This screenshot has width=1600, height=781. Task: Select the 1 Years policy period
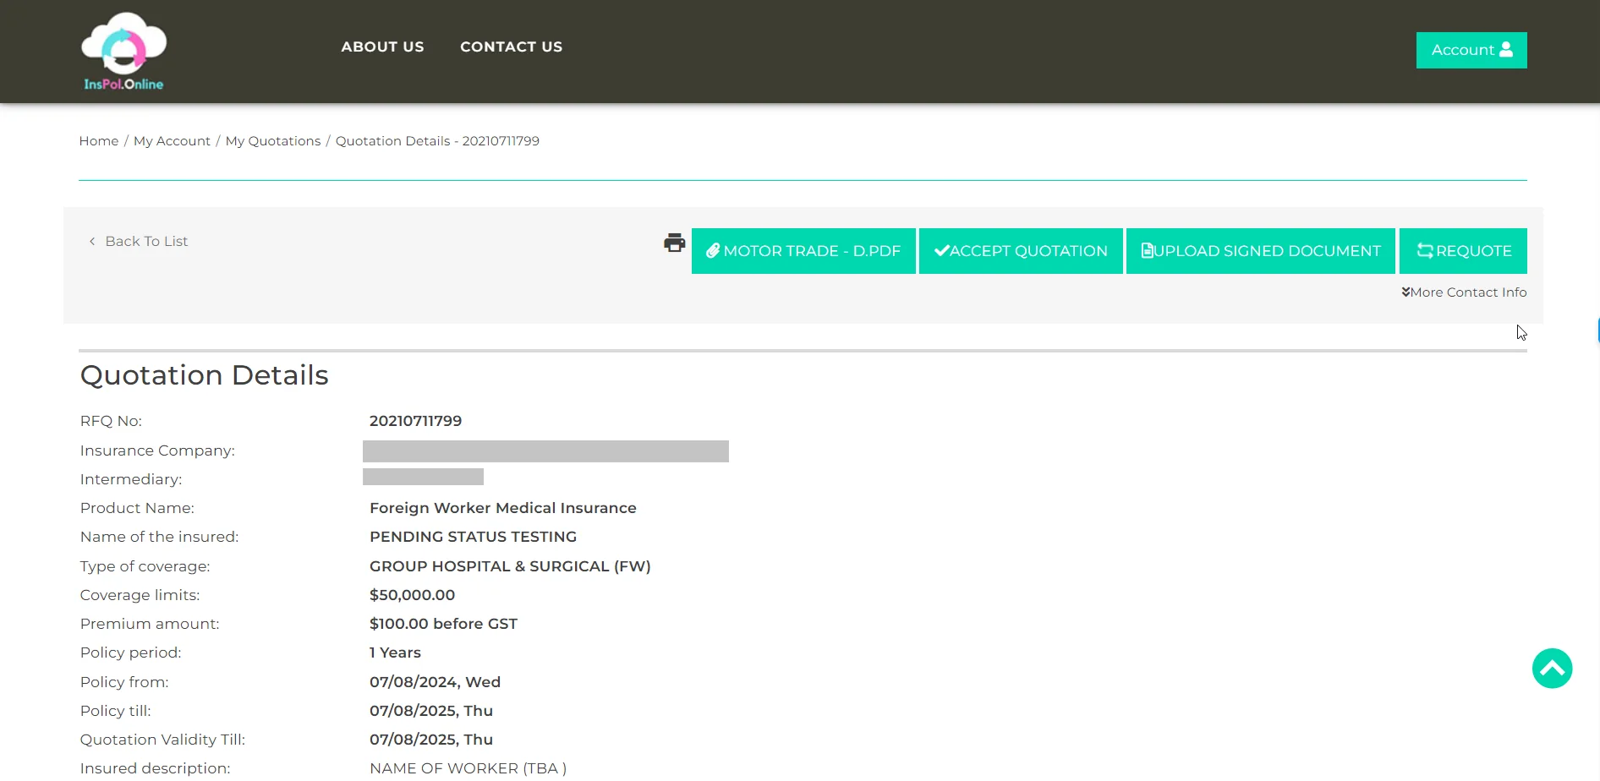coord(395,653)
